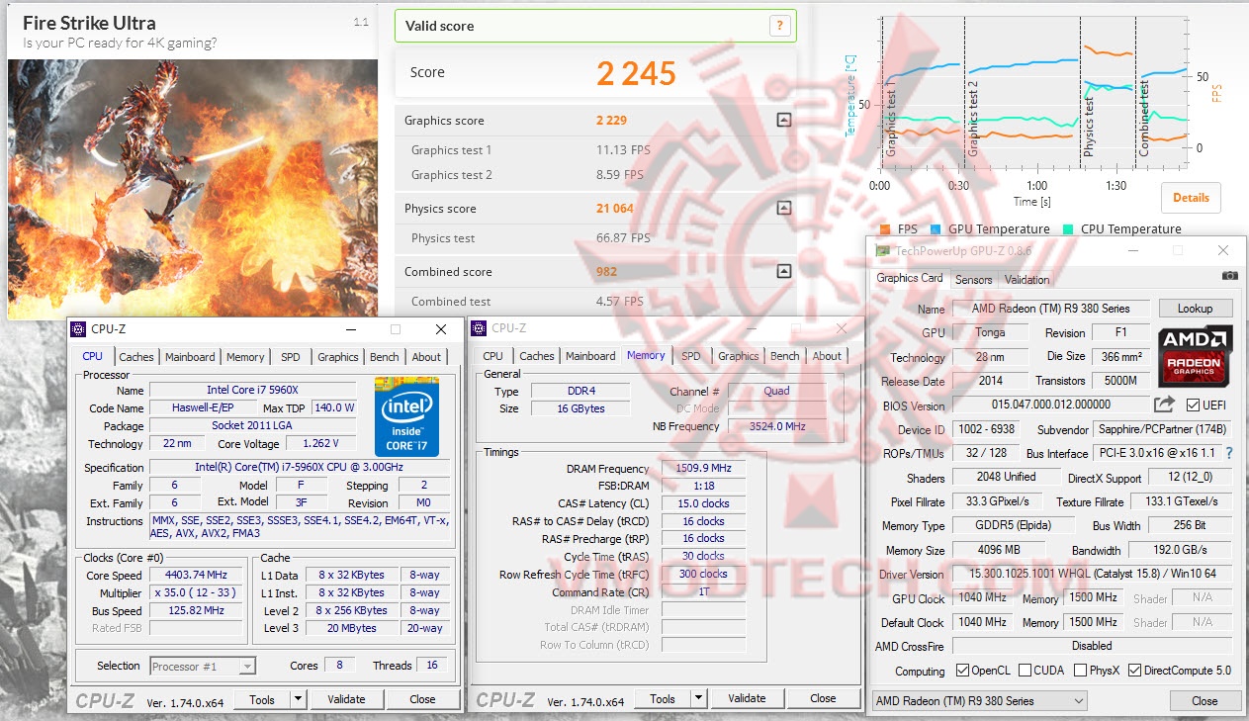Viewport: 1249px width, 721px height.
Task: Select the Graphics Card tab in GPU-Z
Action: coord(910,278)
